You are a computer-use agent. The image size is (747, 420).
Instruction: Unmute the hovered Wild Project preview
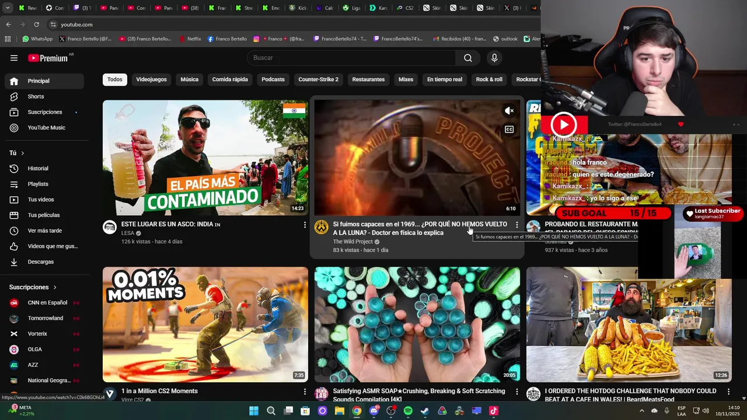pos(509,111)
